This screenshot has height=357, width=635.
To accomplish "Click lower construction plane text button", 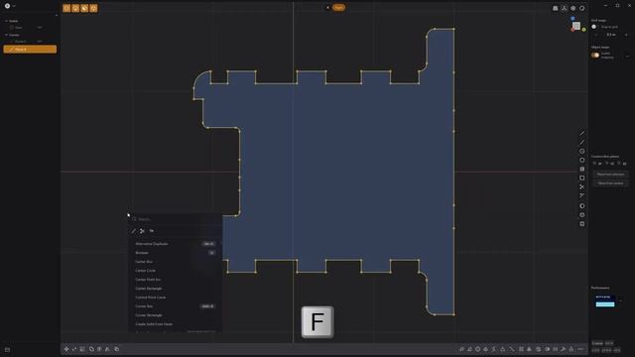I will 610,183.
